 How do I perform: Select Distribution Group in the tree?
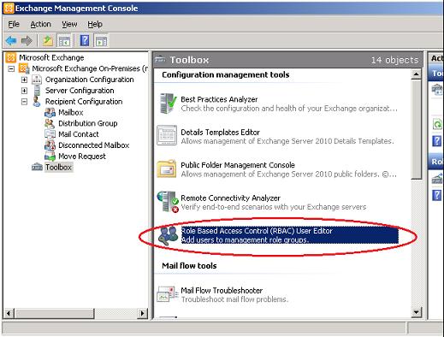[88, 123]
